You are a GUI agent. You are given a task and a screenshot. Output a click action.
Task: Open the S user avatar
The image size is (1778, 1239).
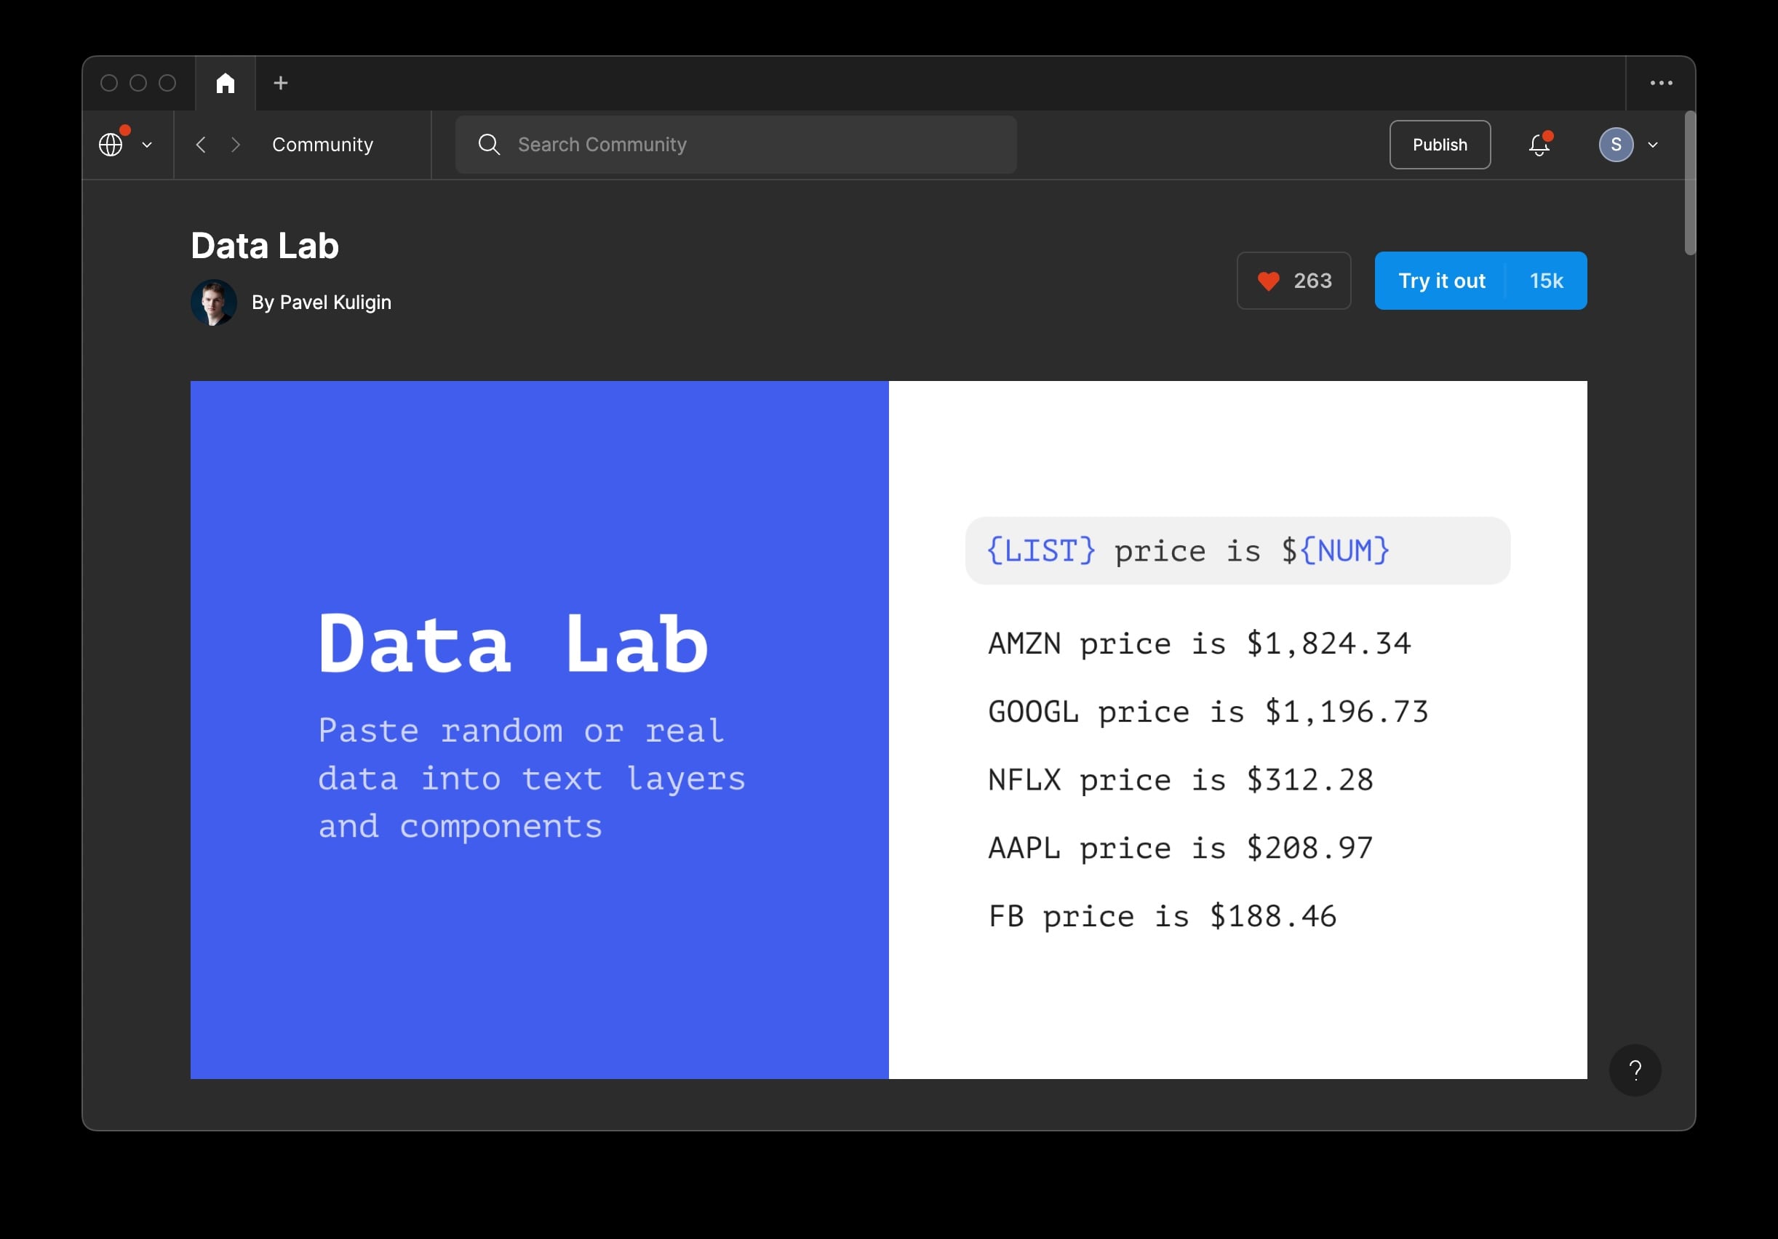tap(1615, 145)
